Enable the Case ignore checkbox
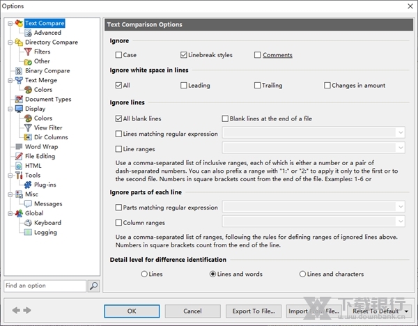 119,55
